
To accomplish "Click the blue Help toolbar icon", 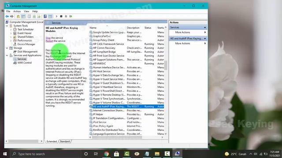I will click(x=45, y=17).
